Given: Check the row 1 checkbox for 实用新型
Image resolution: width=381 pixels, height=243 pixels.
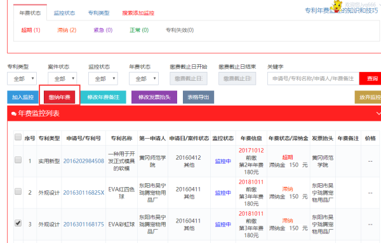Looking at the screenshot, I should point(18,160).
